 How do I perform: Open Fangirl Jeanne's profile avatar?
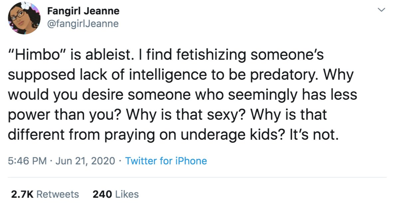pyautogui.click(x=24, y=18)
